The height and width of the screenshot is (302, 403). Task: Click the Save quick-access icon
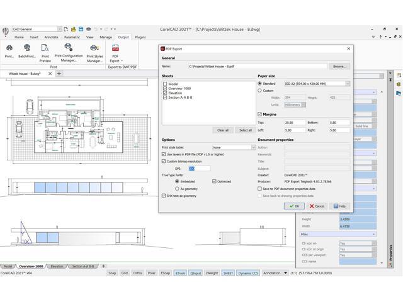81,29
